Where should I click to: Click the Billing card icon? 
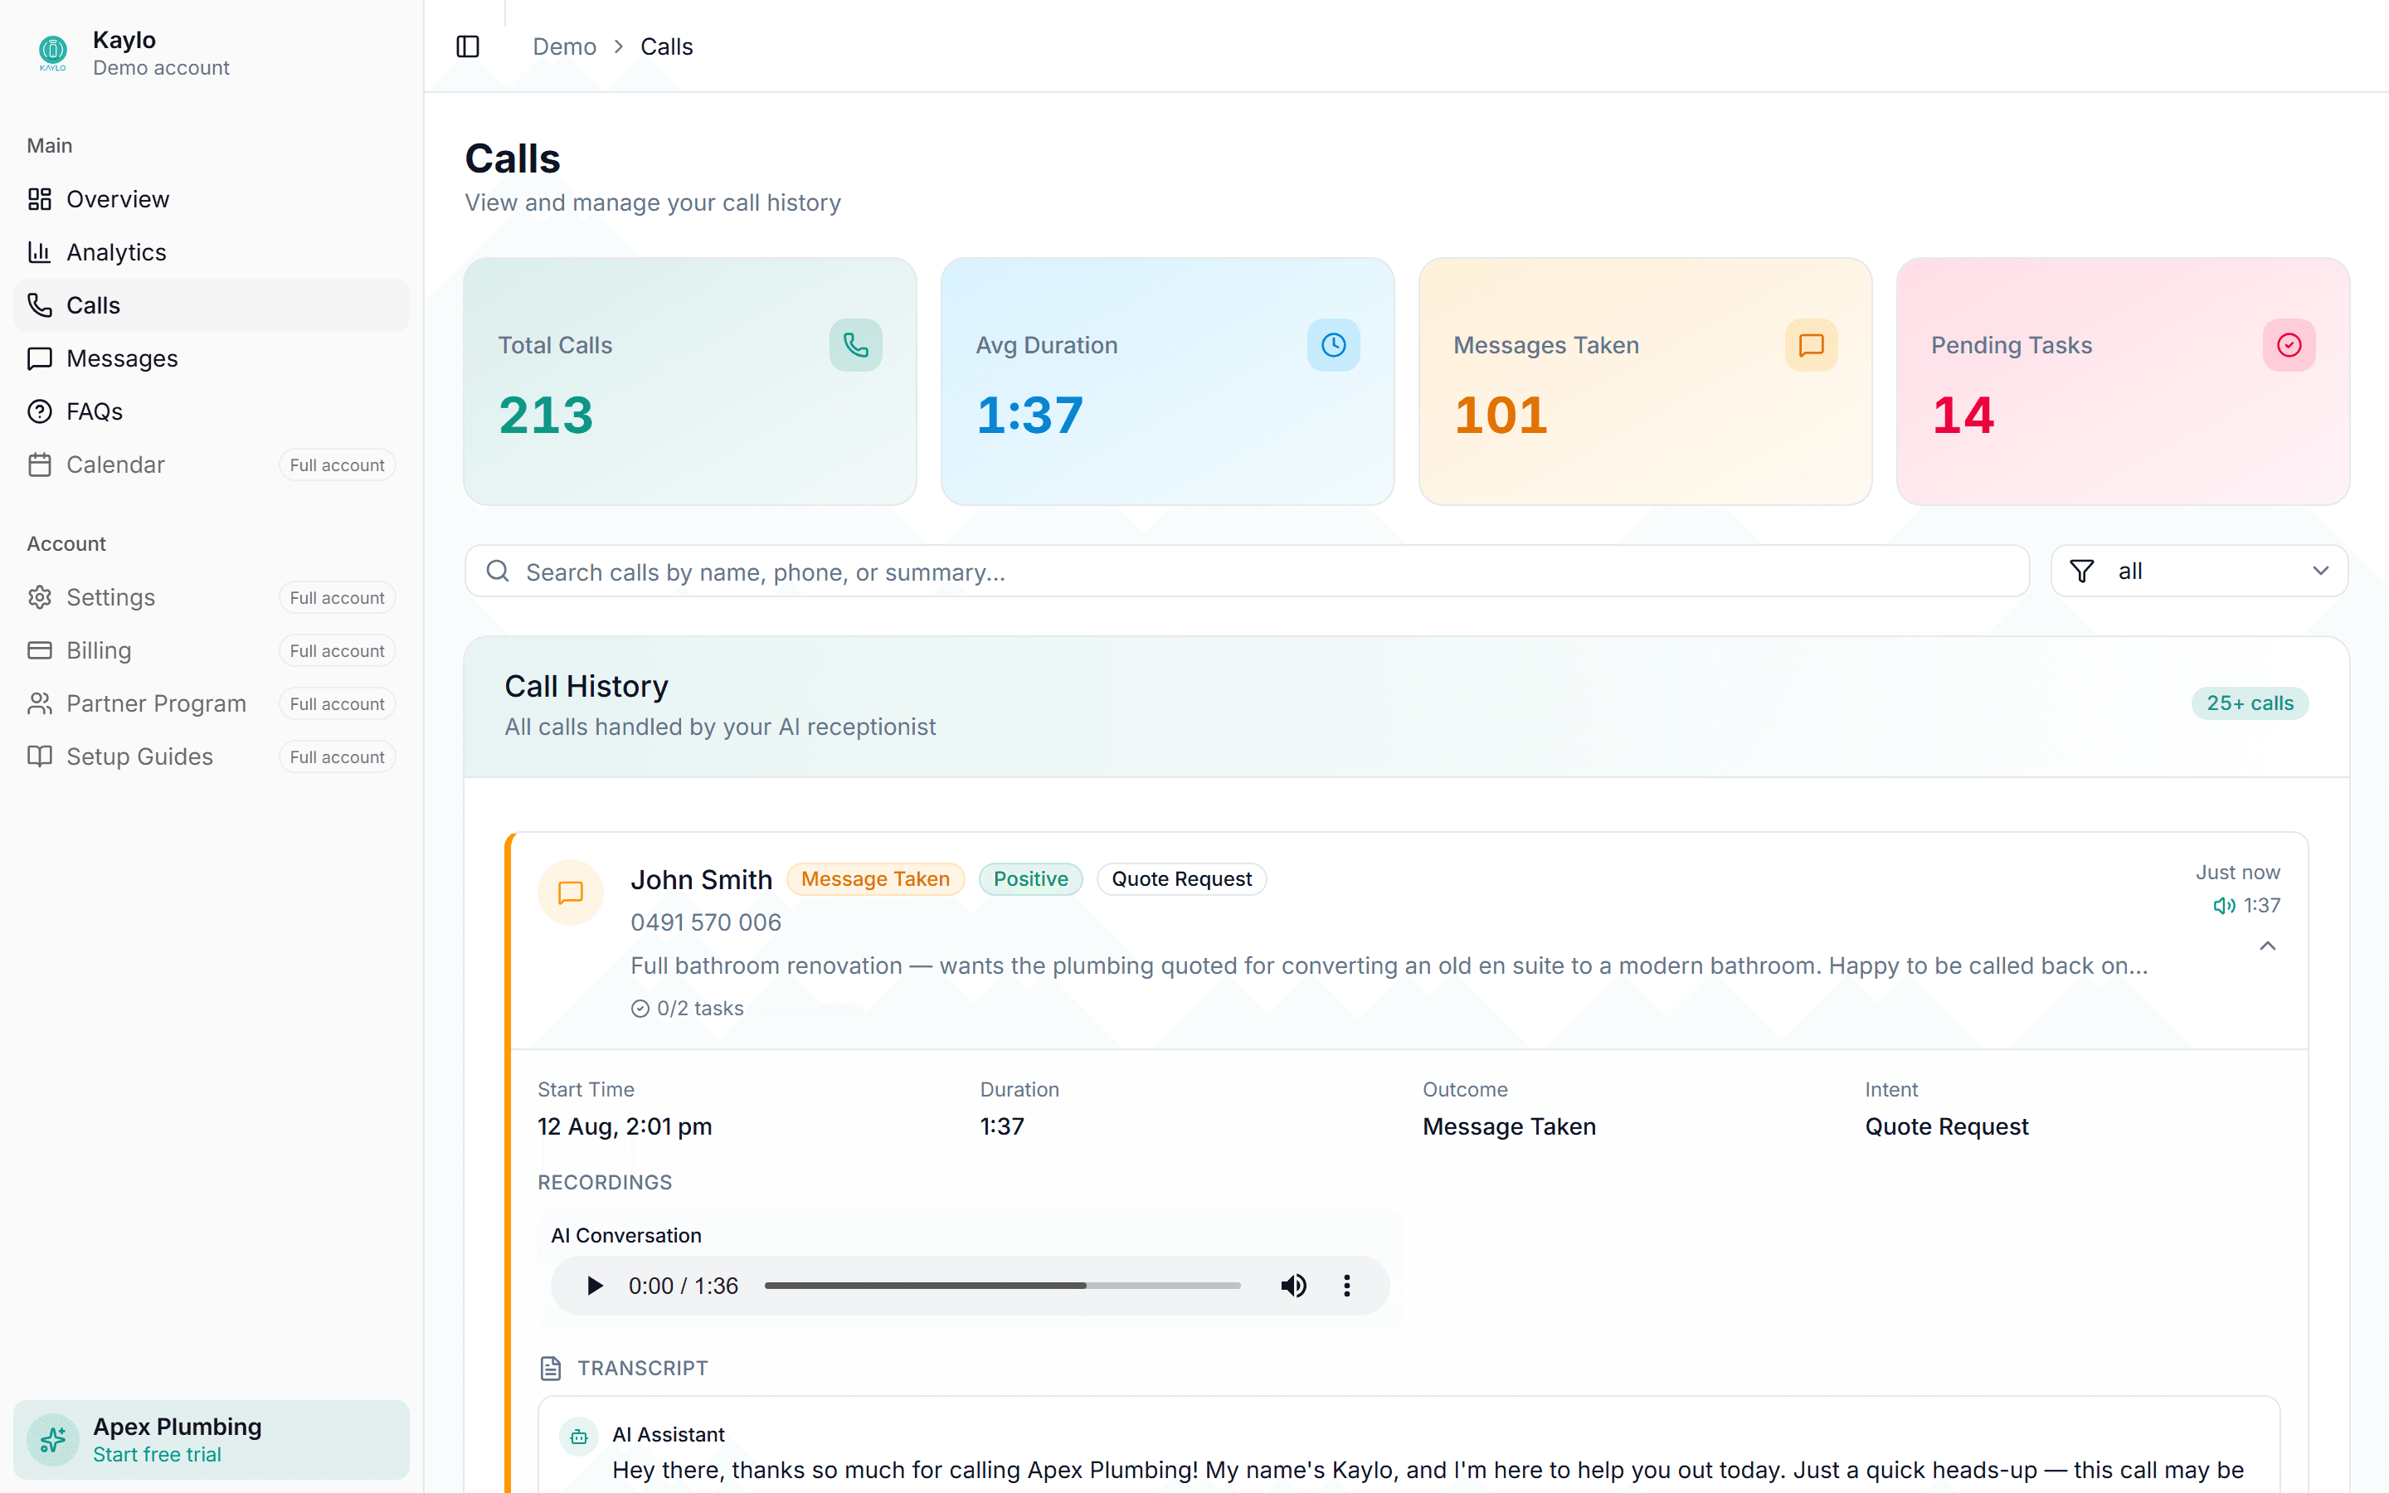point(40,651)
